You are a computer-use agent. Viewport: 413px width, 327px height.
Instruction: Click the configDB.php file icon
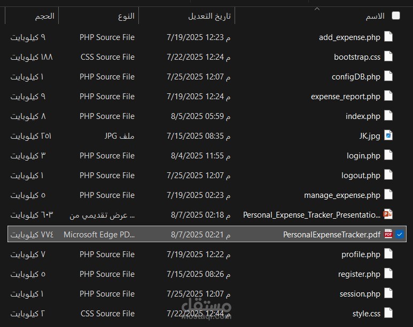(388, 76)
